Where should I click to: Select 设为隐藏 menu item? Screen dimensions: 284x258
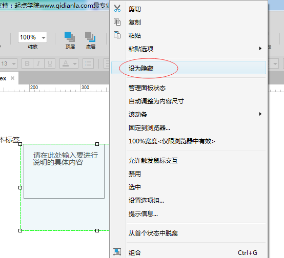(x=189, y=68)
